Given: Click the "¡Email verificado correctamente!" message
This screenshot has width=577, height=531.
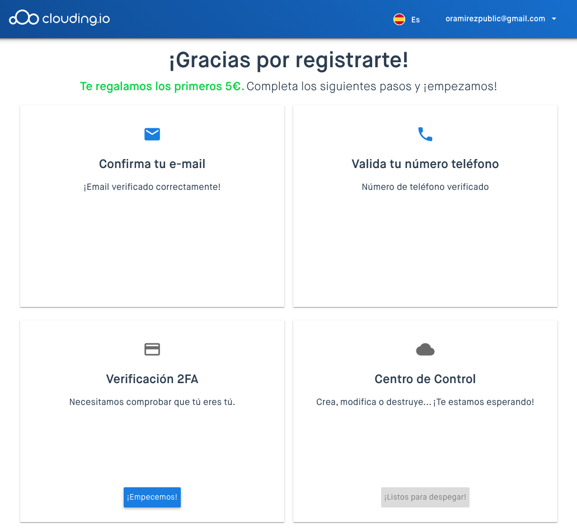Looking at the screenshot, I should click(152, 187).
